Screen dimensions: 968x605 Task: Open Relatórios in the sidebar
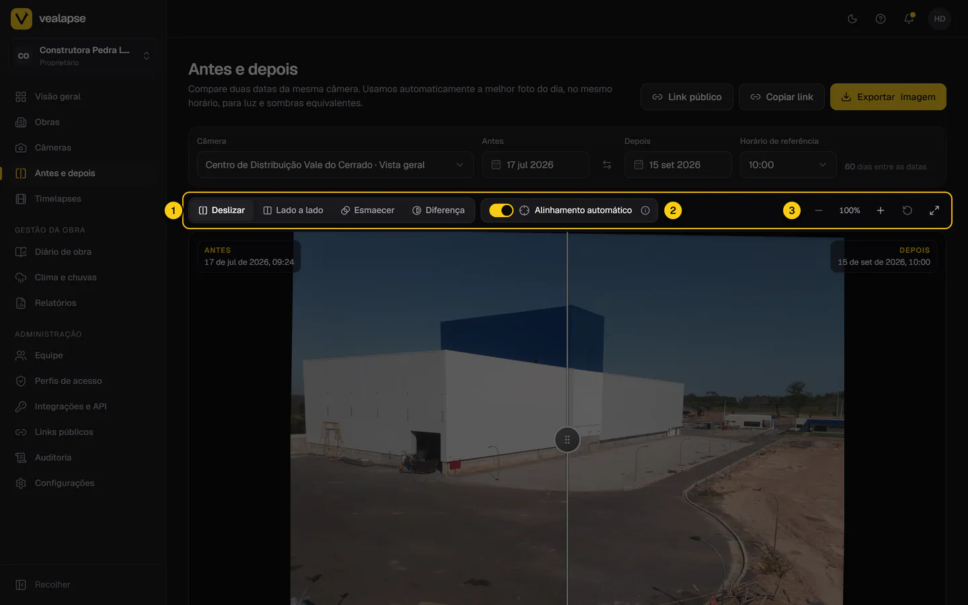(x=83, y=303)
